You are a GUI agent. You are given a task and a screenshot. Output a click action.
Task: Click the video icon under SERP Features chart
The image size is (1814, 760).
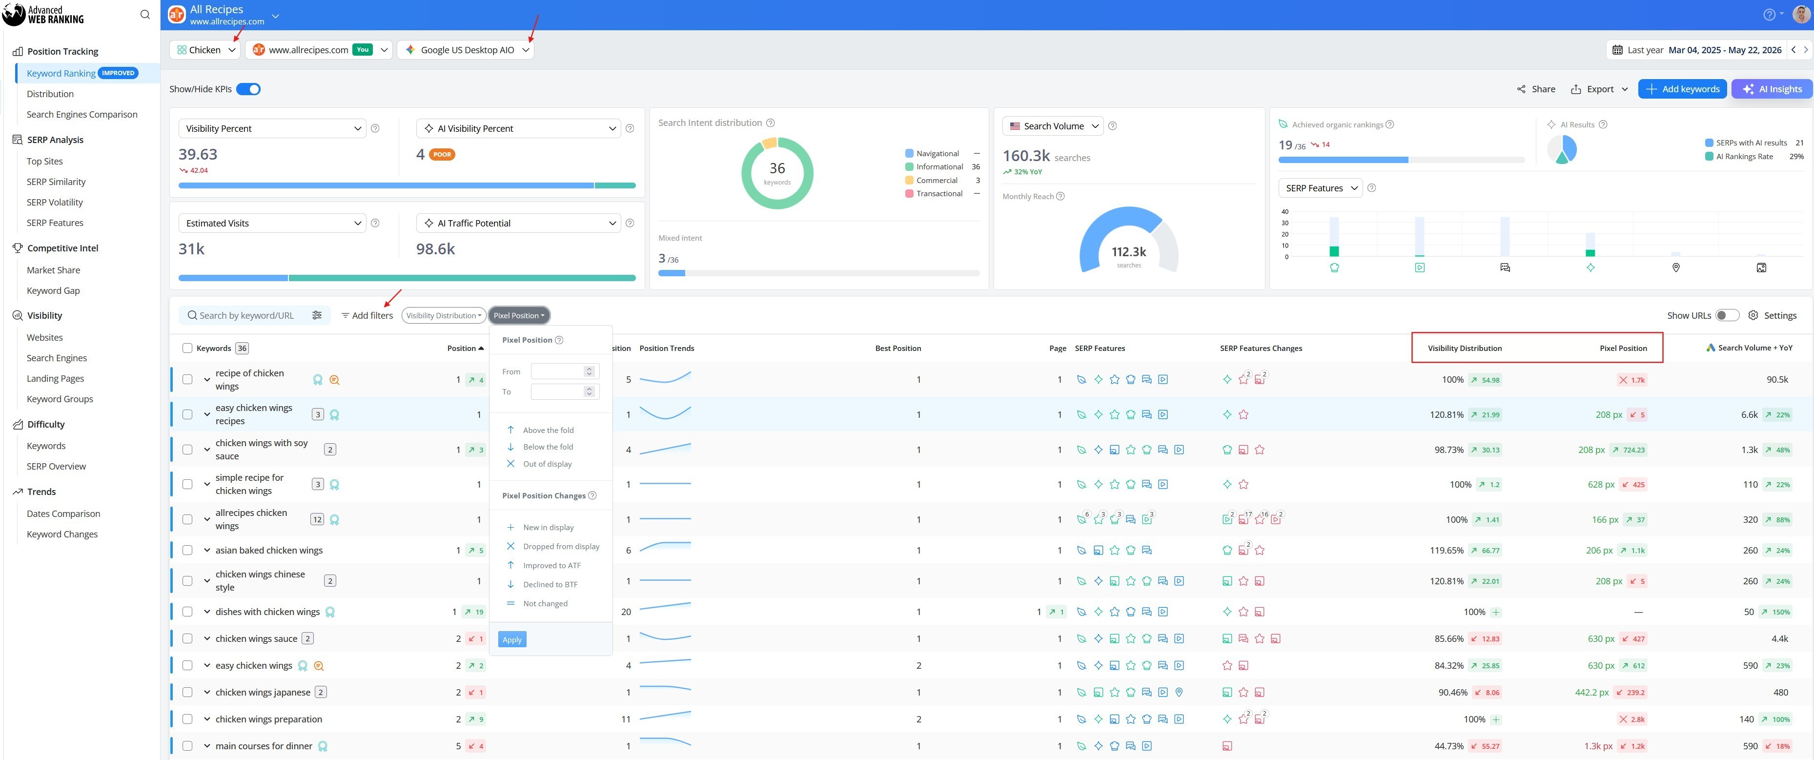pyautogui.click(x=1419, y=267)
